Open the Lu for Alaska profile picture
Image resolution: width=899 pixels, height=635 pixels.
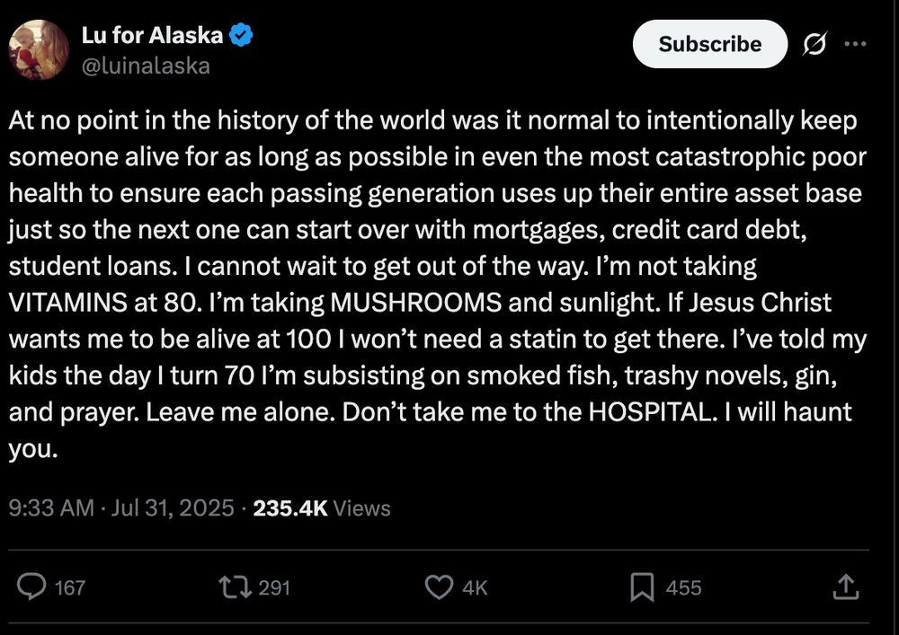click(x=39, y=49)
